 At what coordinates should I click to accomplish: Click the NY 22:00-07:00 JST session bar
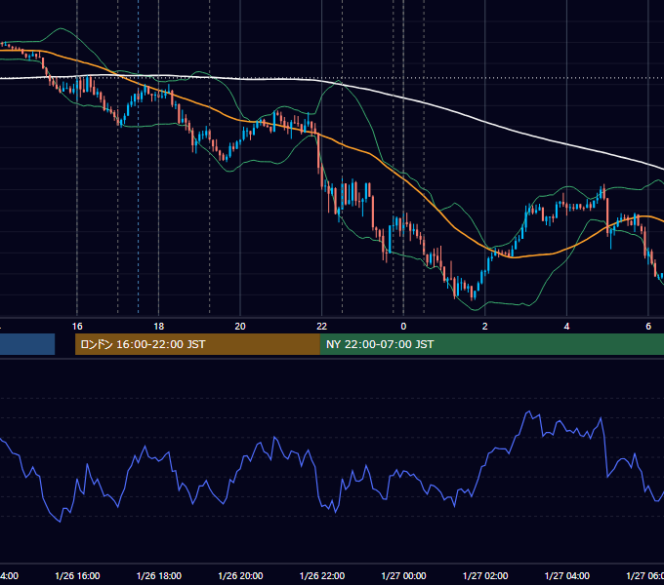click(x=492, y=344)
